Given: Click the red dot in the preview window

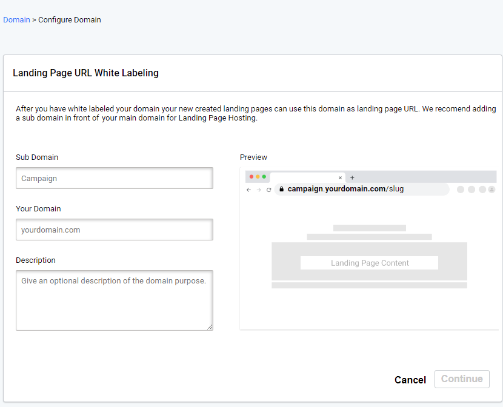Looking at the screenshot, I should pyautogui.click(x=252, y=177).
